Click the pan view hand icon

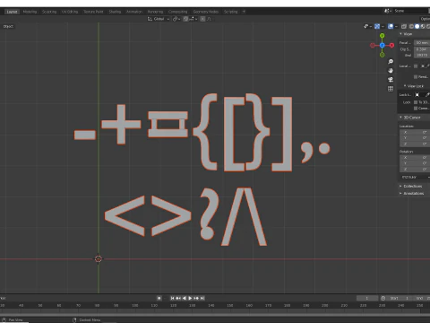(391, 71)
